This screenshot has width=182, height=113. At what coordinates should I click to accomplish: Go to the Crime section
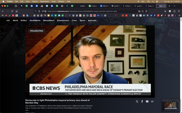[74, 20]
